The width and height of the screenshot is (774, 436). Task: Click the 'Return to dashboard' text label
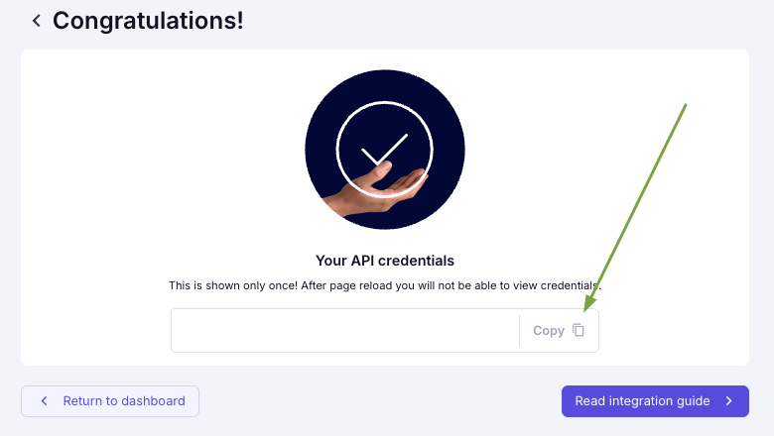[124, 401]
